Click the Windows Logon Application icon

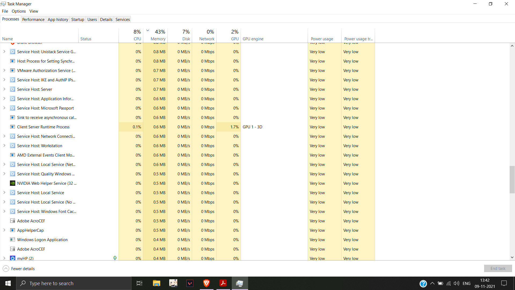point(12,240)
